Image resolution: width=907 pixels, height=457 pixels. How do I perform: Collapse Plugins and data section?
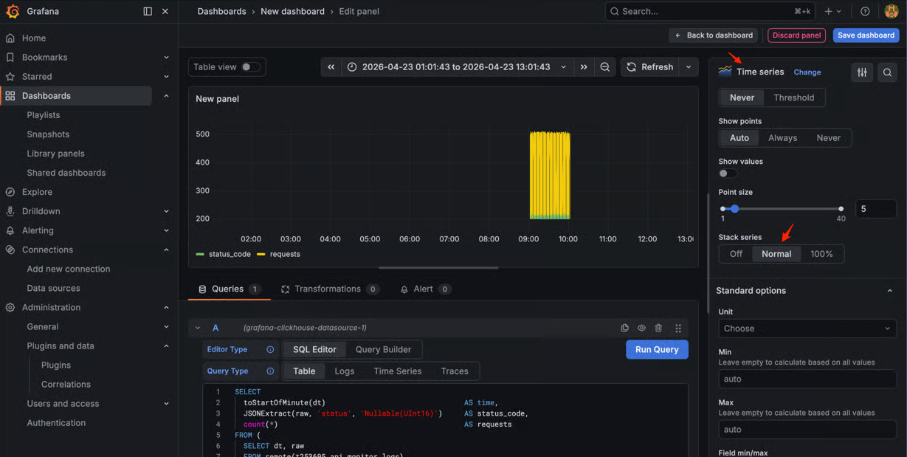click(x=166, y=346)
